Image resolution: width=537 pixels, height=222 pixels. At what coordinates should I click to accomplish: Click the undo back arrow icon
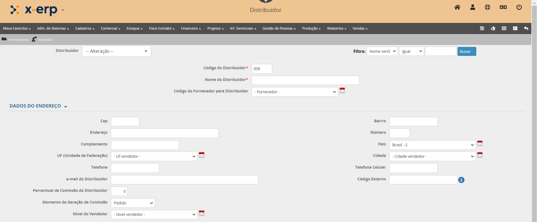526,28
